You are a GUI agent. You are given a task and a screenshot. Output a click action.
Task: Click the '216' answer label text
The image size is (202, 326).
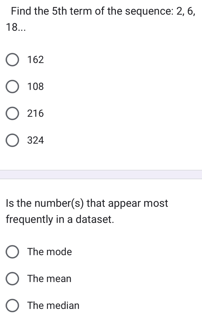(x=36, y=114)
